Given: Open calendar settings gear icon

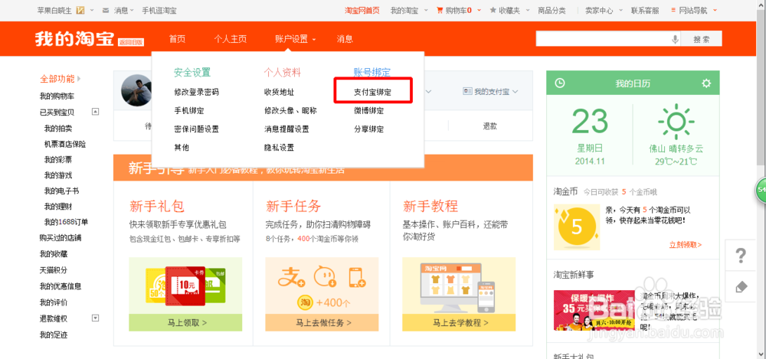Looking at the screenshot, I should point(706,83).
